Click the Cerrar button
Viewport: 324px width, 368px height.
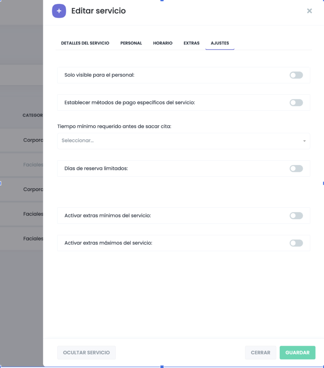point(260,353)
